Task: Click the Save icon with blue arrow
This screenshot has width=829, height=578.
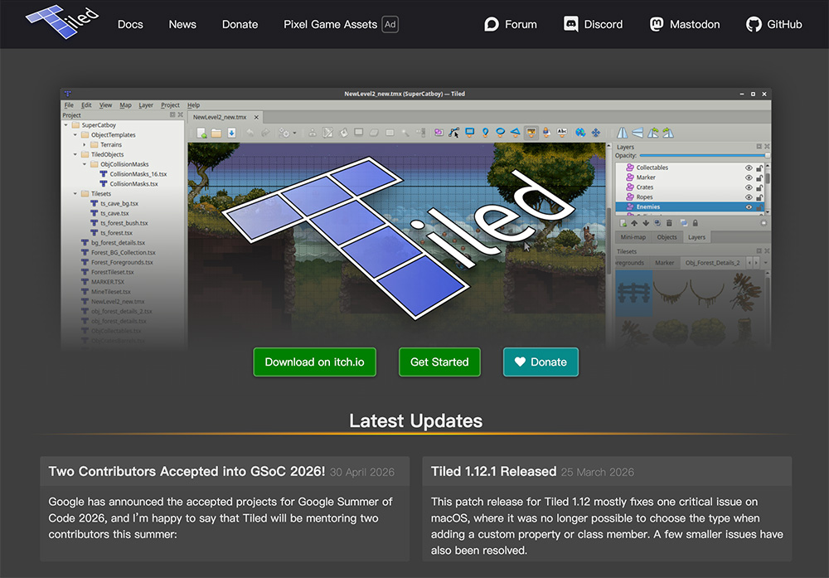Action: (231, 133)
